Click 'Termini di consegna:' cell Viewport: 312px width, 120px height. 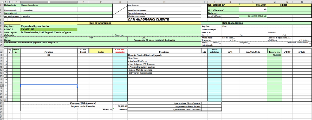(x=164, y=13)
